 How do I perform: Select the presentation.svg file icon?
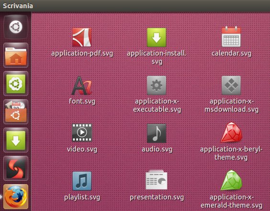pyautogui.click(x=157, y=180)
